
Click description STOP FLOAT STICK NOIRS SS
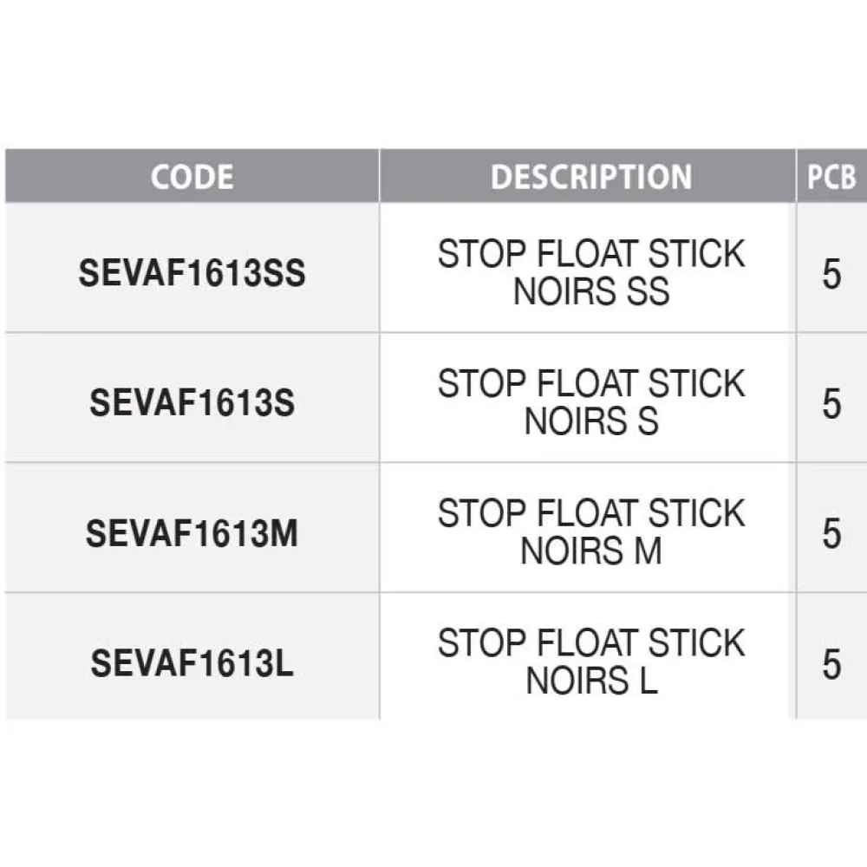(591, 273)
